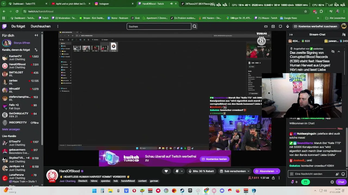This screenshot has height=195, width=348.
Task: Open the Bits icon in the chat input
Action: [x=337, y=174]
